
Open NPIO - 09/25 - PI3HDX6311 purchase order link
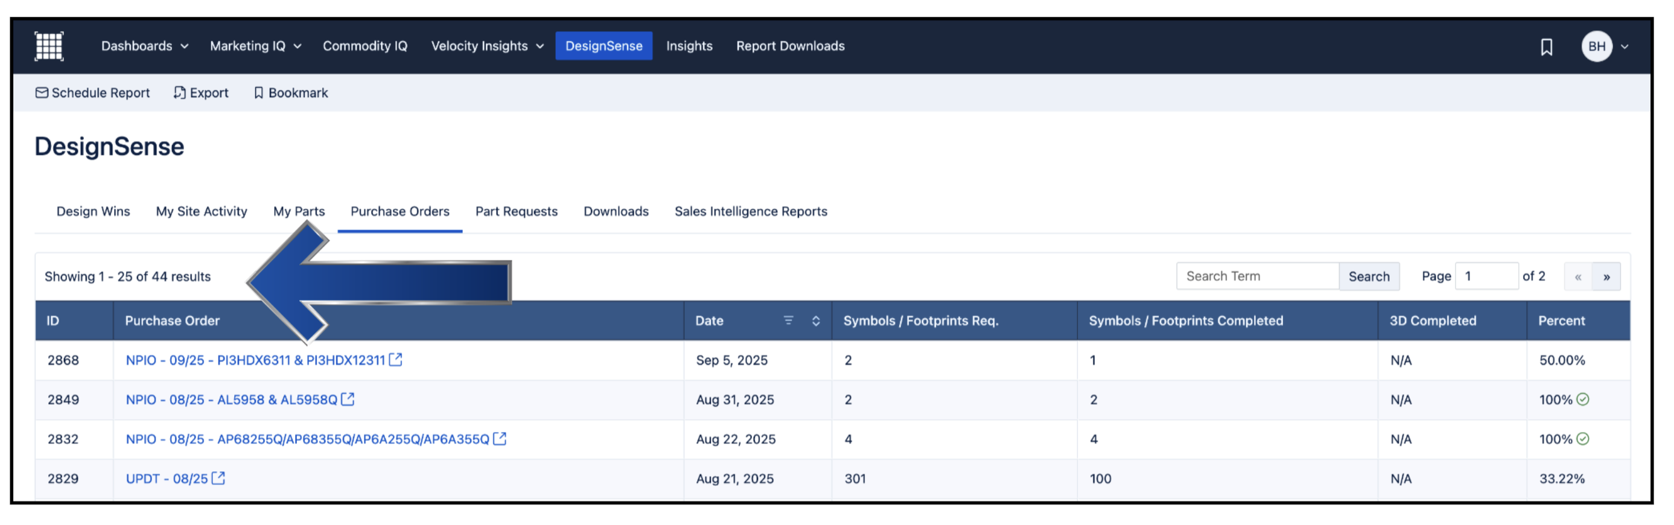click(255, 361)
